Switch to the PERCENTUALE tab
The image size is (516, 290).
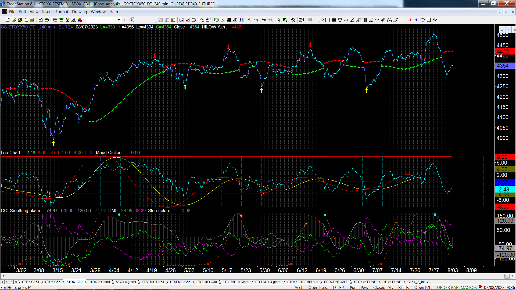[336, 282]
